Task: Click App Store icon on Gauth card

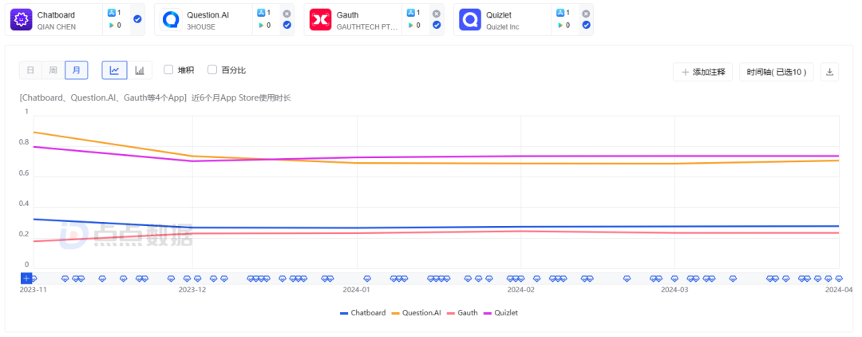Action: [x=411, y=13]
